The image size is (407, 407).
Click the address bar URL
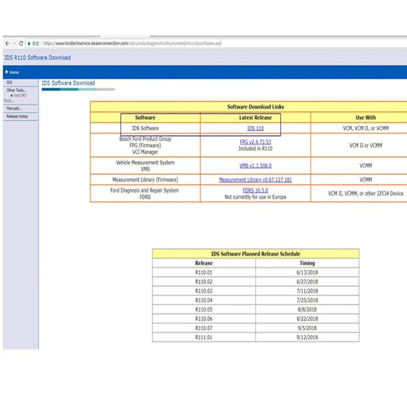click(132, 43)
